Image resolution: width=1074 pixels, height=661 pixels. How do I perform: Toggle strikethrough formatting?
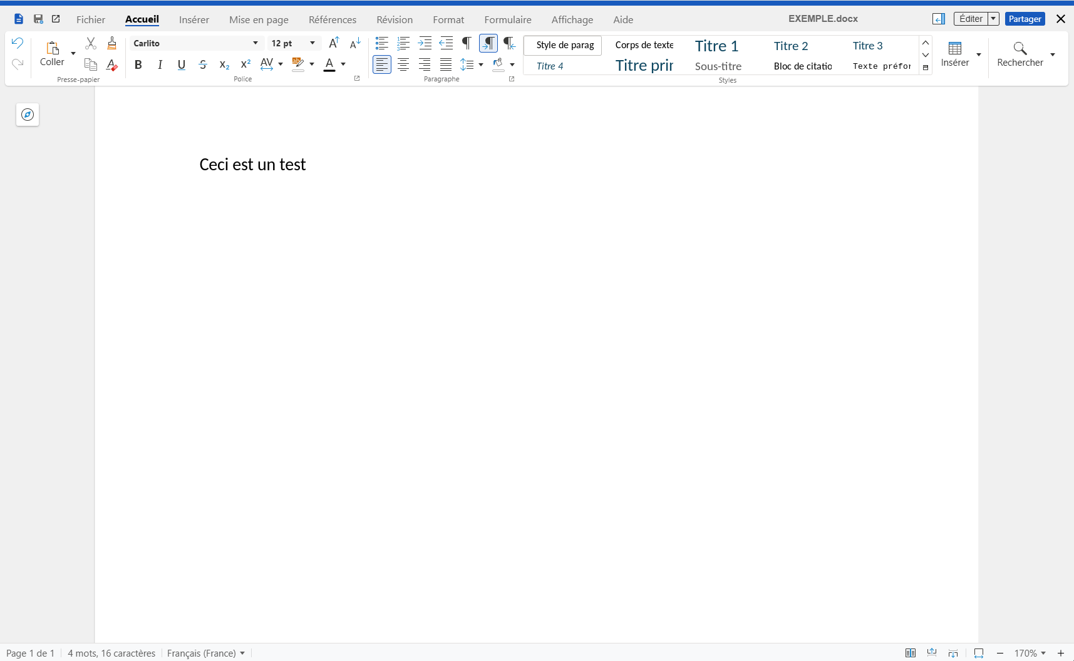point(203,64)
